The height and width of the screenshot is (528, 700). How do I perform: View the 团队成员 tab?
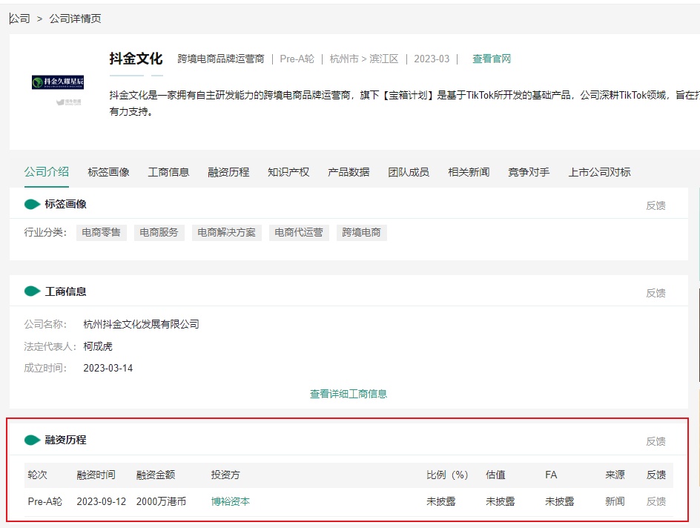(x=409, y=172)
